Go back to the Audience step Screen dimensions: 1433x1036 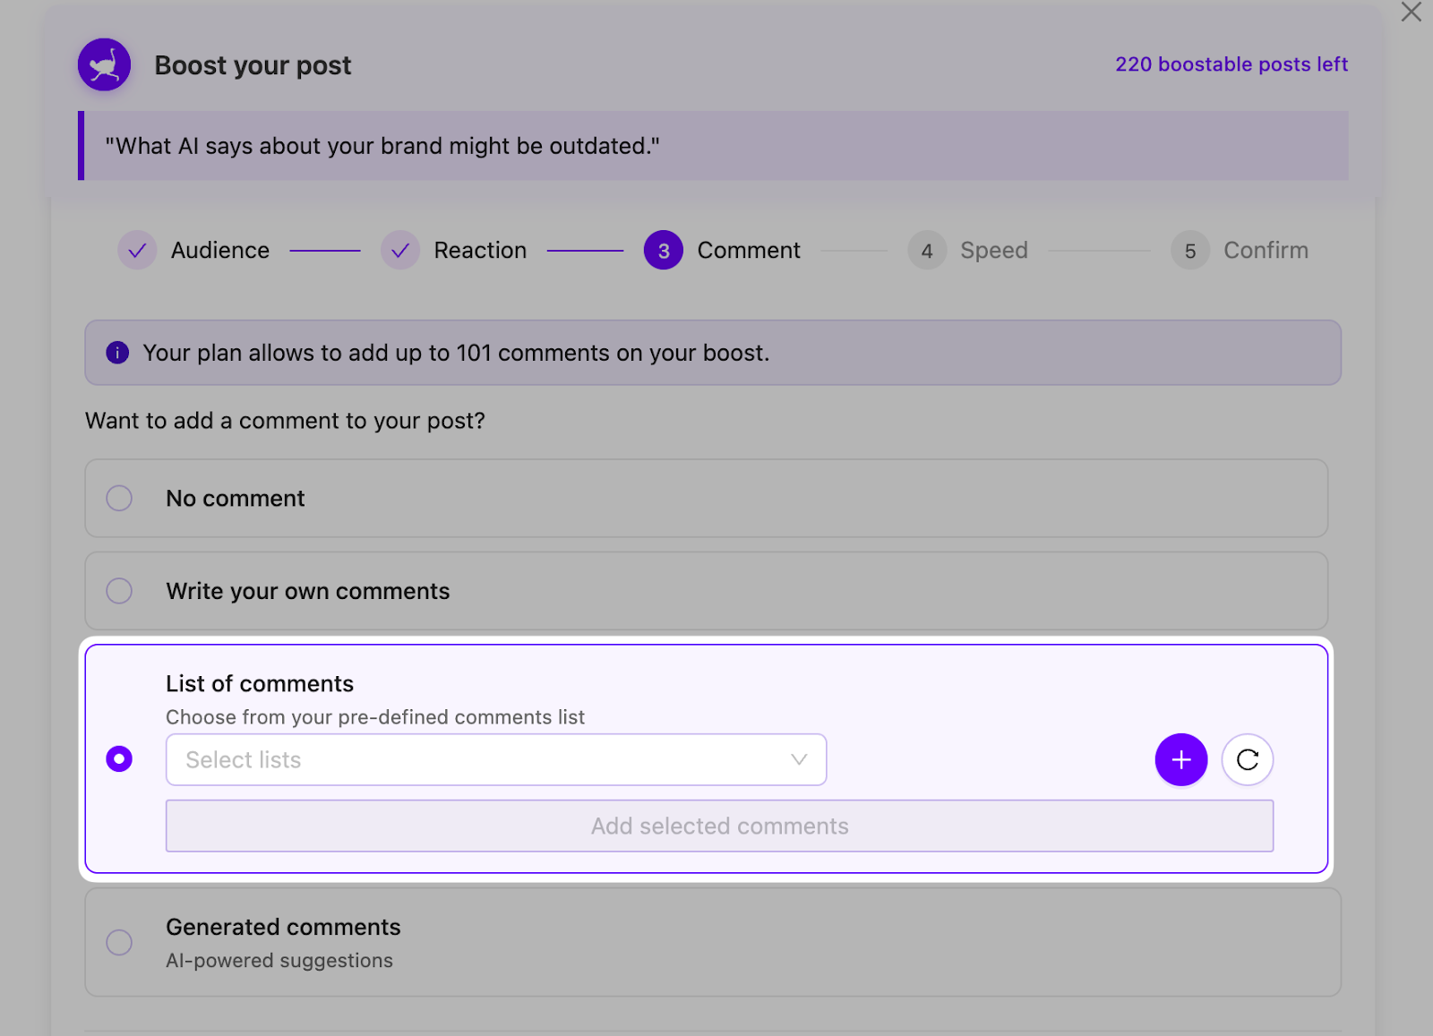[219, 250]
